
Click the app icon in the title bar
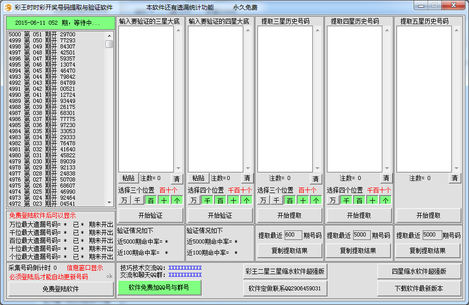coord(8,8)
